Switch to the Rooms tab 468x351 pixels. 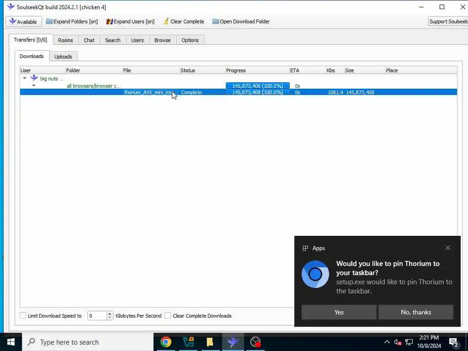[x=65, y=40]
